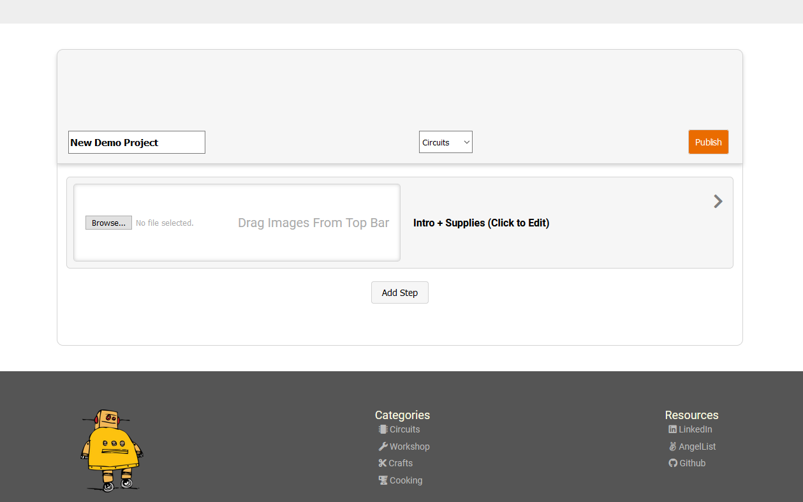Click the Github octocat icon

tap(673, 463)
